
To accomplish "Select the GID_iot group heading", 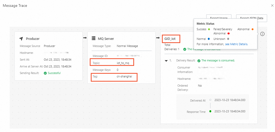I will pyautogui.click(x=170, y=39).
